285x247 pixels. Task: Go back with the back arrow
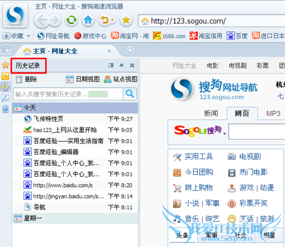coord(41,21)
